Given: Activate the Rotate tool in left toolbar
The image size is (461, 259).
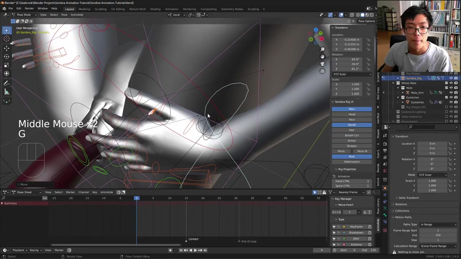Looking at the screenshot, I should [x=6, y=56].
